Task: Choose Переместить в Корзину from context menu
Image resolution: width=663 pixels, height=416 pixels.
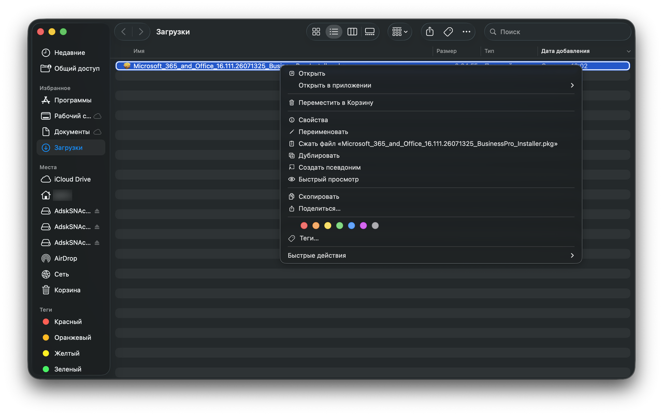Action: pyautogui.click(x=431, y=103)
